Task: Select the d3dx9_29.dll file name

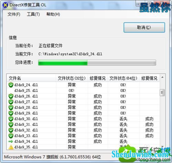Action: (26, 113)
